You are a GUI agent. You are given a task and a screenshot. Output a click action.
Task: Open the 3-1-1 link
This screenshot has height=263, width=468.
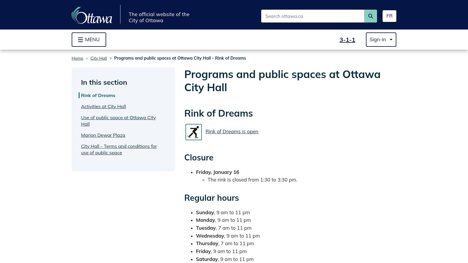tap(347, 40)
